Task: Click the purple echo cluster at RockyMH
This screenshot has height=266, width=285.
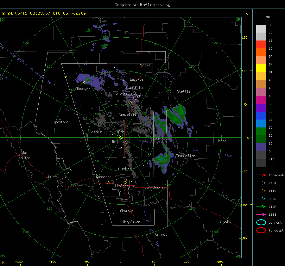Action: click(x=88, y=80)
